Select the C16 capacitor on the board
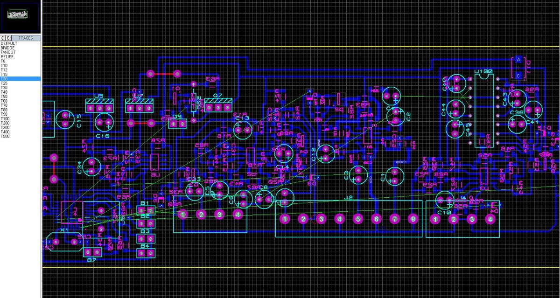Image resolution: width=560 pixels, height=298 pixels. click(105, 122)
